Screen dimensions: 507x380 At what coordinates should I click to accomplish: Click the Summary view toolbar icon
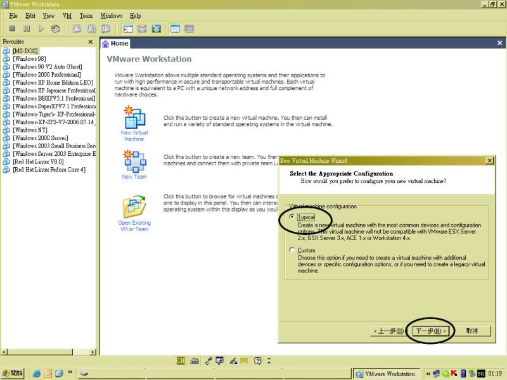175,28
